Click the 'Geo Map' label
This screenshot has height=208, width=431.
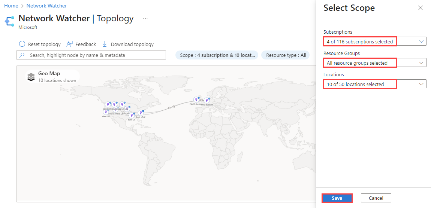[x=49, y=74]
